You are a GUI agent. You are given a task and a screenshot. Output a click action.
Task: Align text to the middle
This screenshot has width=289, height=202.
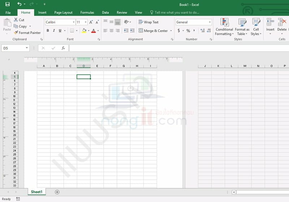click(111, 22)
